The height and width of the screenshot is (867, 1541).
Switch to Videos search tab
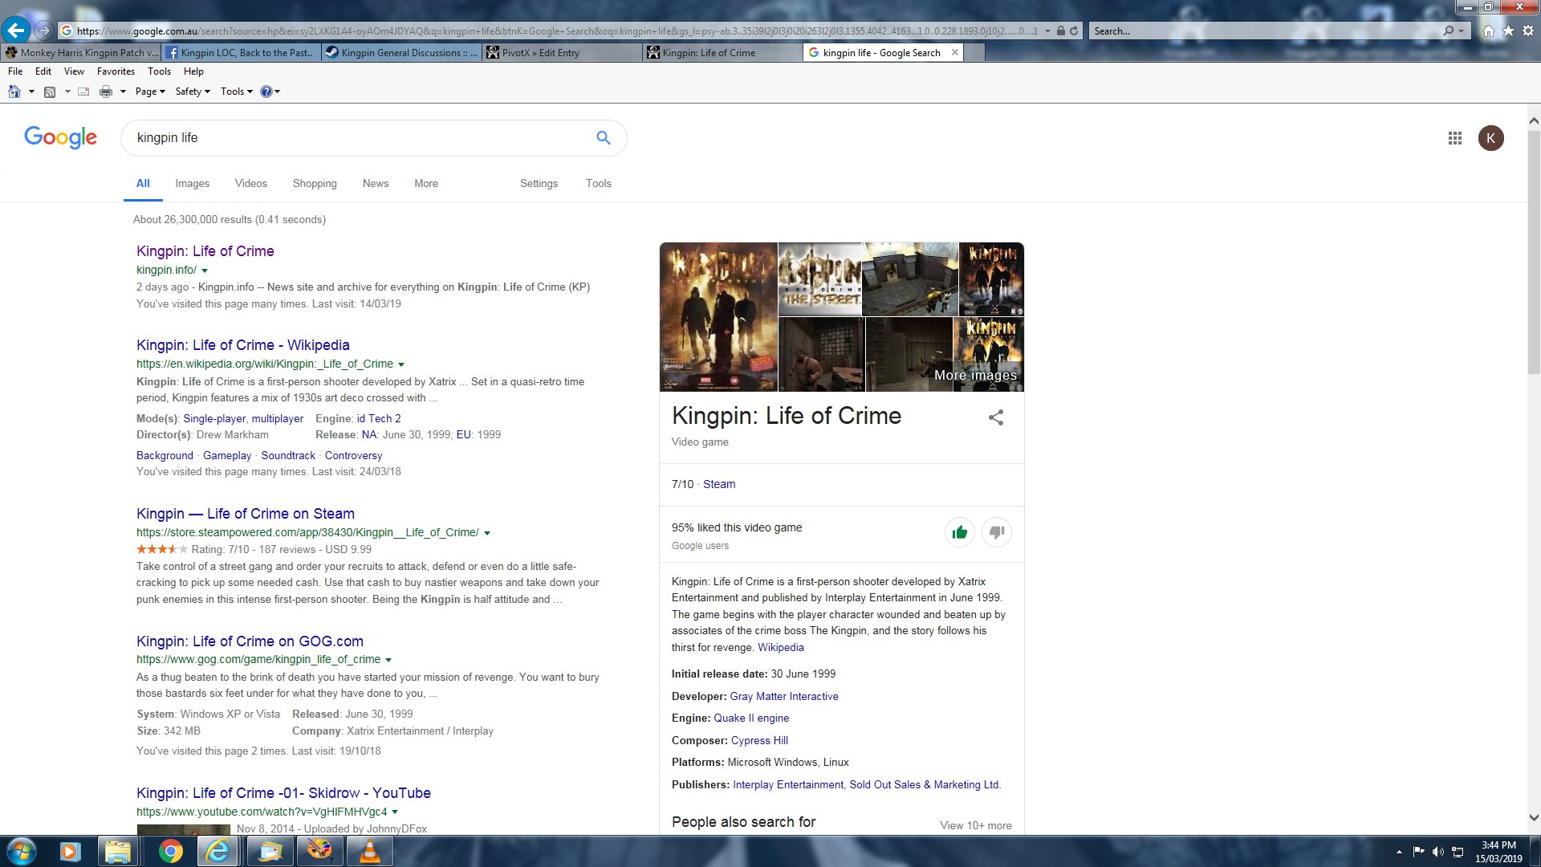click(250, 183)
